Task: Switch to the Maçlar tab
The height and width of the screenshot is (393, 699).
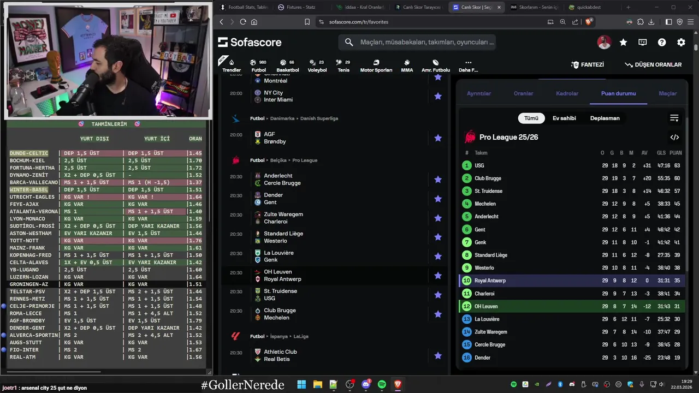Action: point(667,93)
